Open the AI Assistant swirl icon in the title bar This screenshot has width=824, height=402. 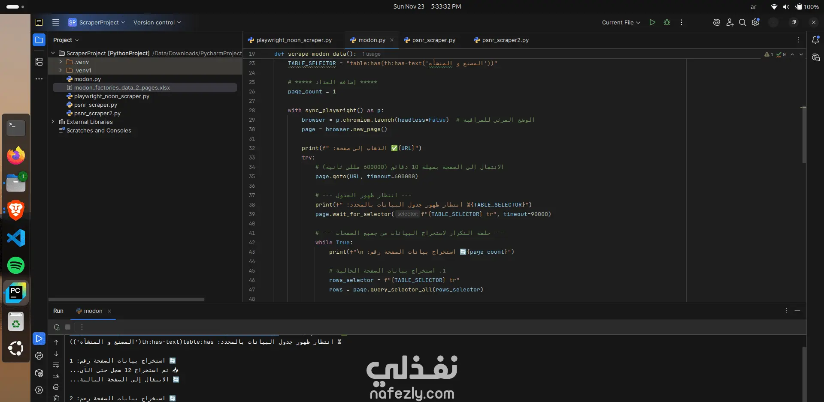[716, 22]
